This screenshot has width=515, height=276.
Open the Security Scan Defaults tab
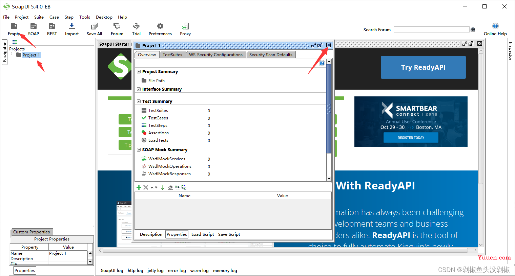tap(271, 55)
